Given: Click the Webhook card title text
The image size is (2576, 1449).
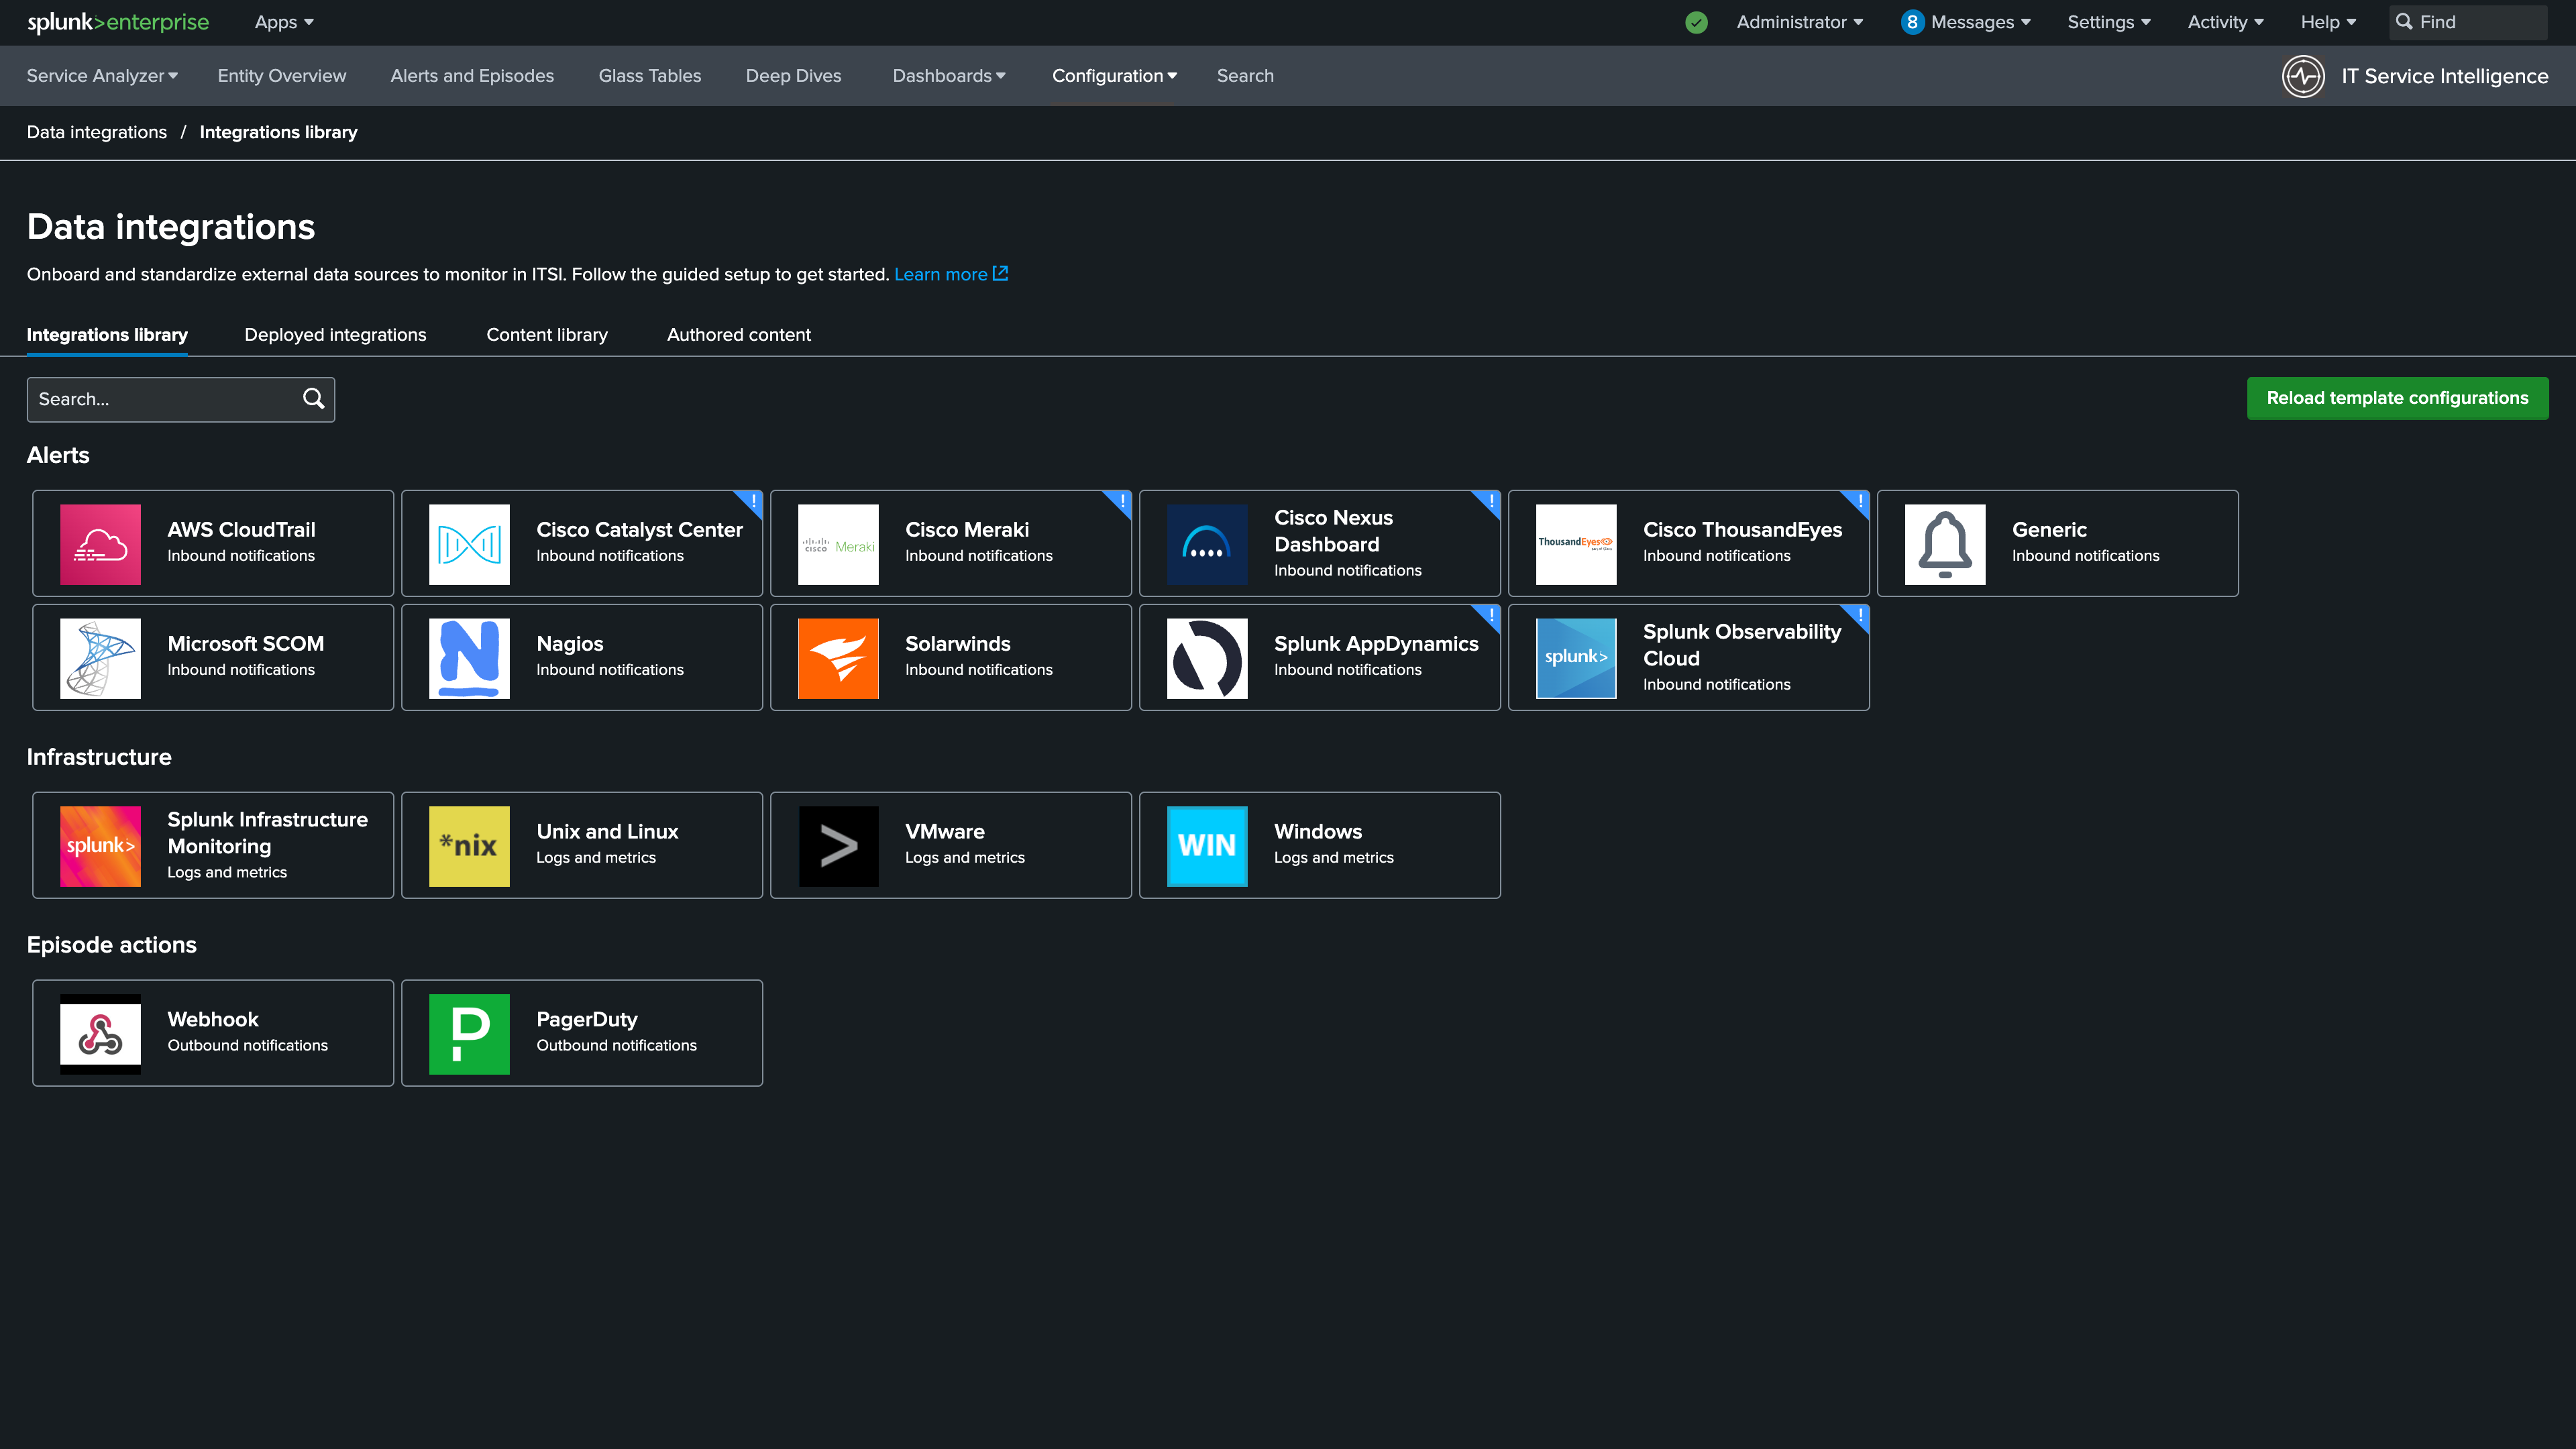Looking at the screenshot, I should 213,1019.
